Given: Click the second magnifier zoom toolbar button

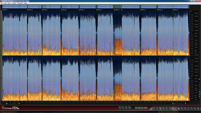Looking at the screenshot, I should tap(157, 109).
